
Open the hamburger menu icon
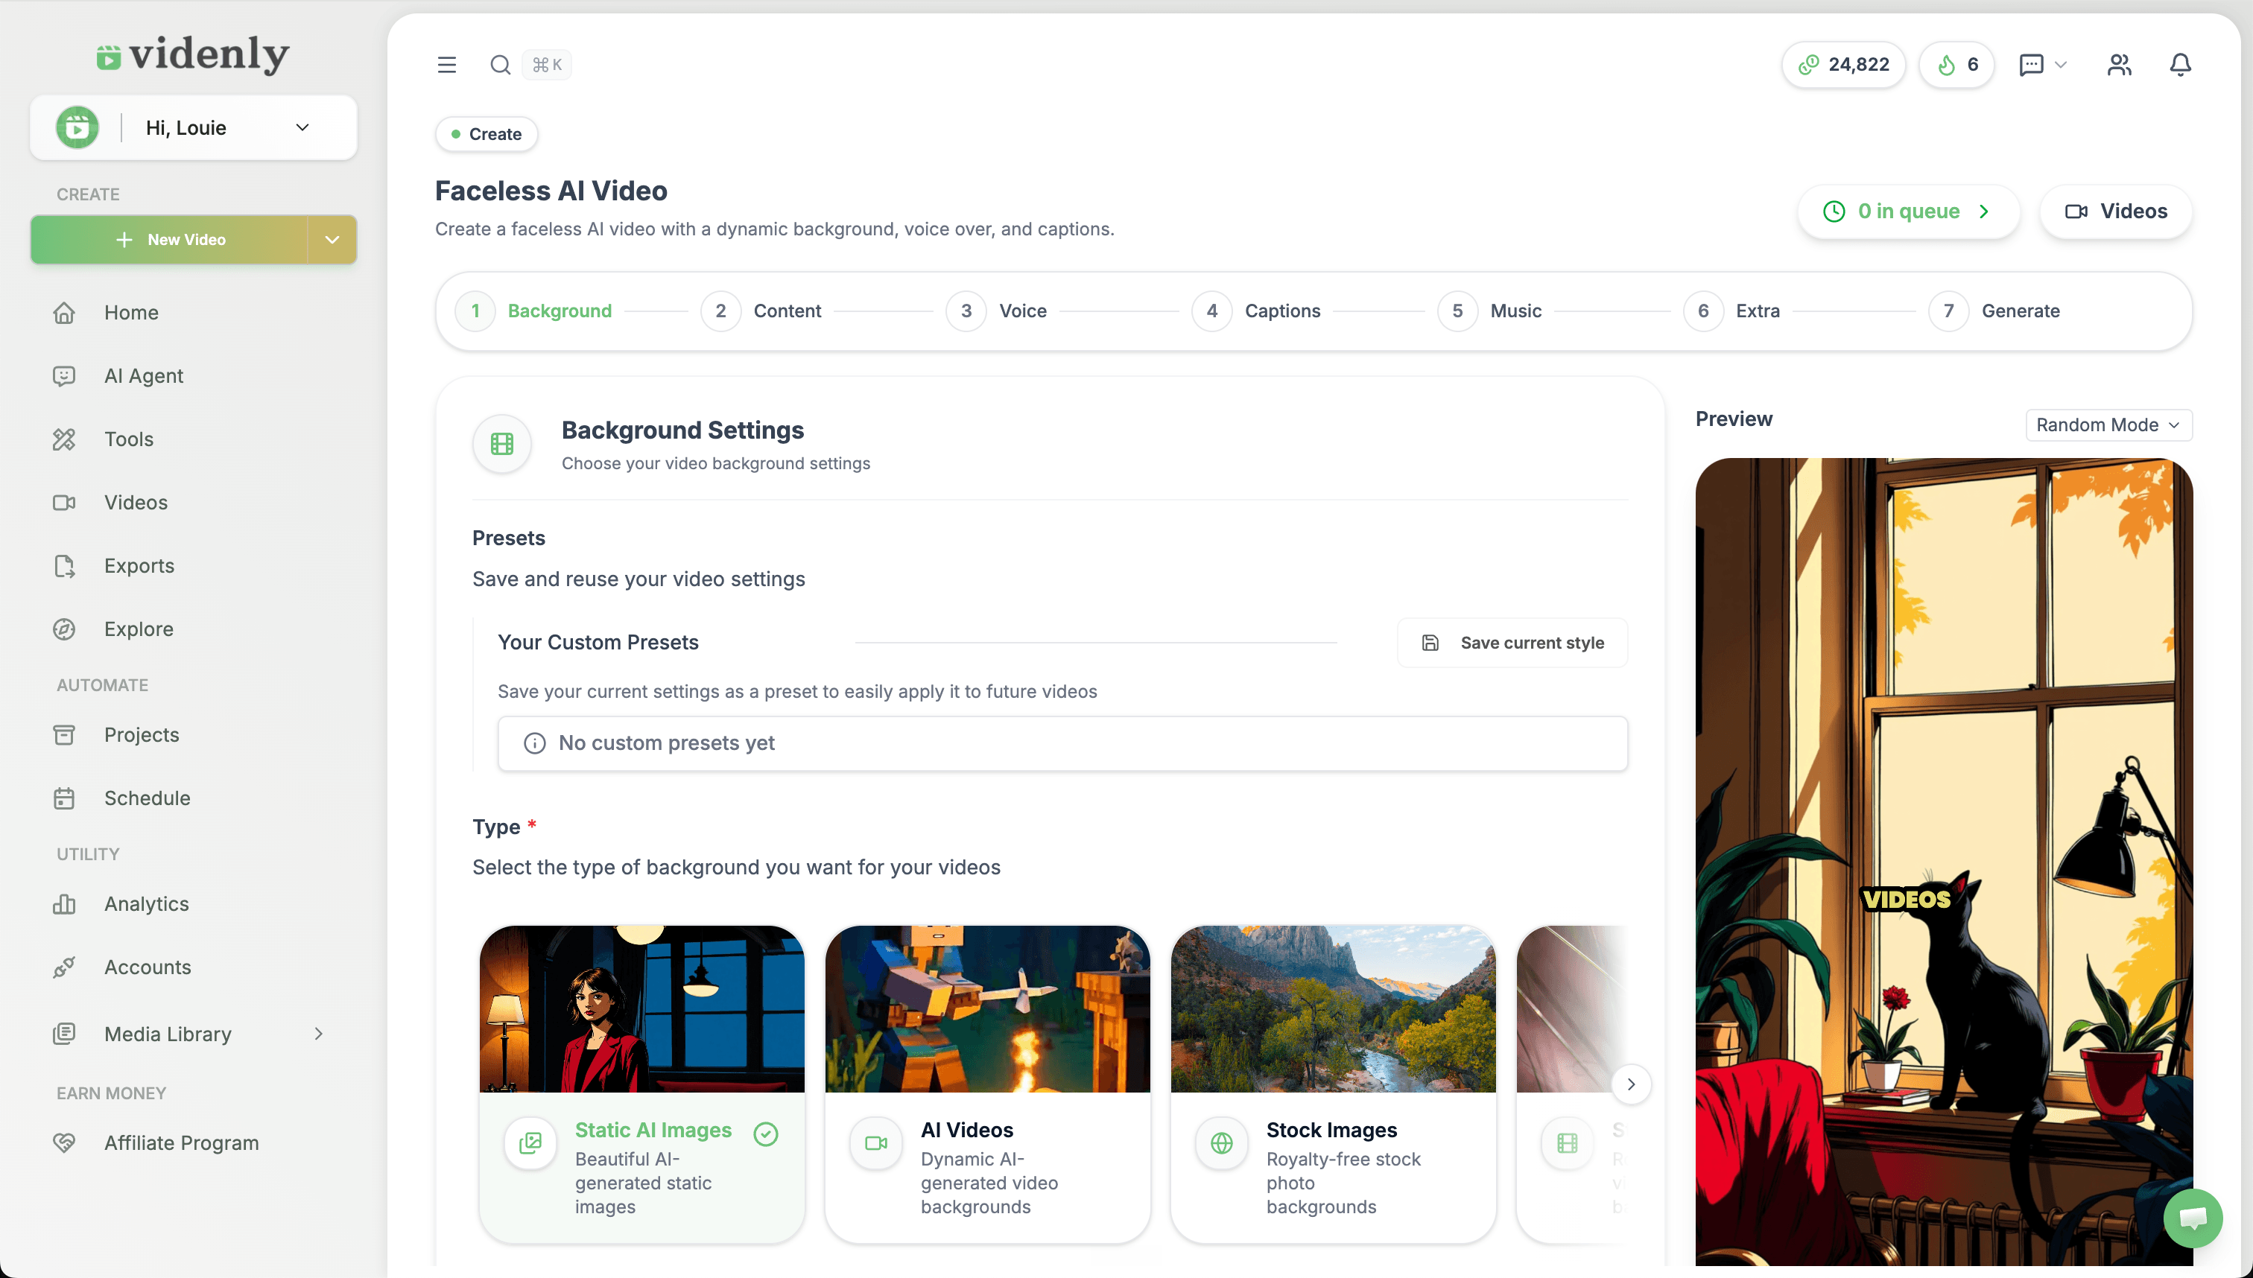click(447, 65)
